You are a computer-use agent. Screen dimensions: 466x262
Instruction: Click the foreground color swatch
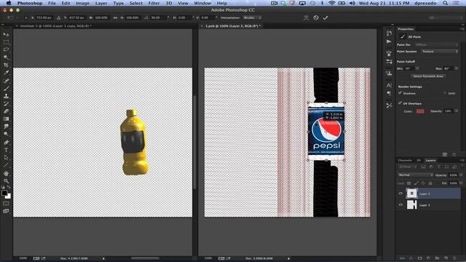pyautogui.click(x=4, y=194)
